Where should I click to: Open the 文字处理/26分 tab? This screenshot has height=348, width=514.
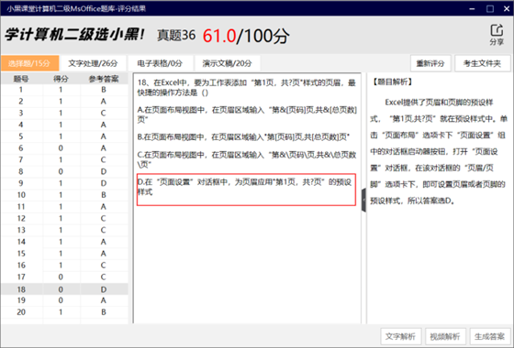93,63
